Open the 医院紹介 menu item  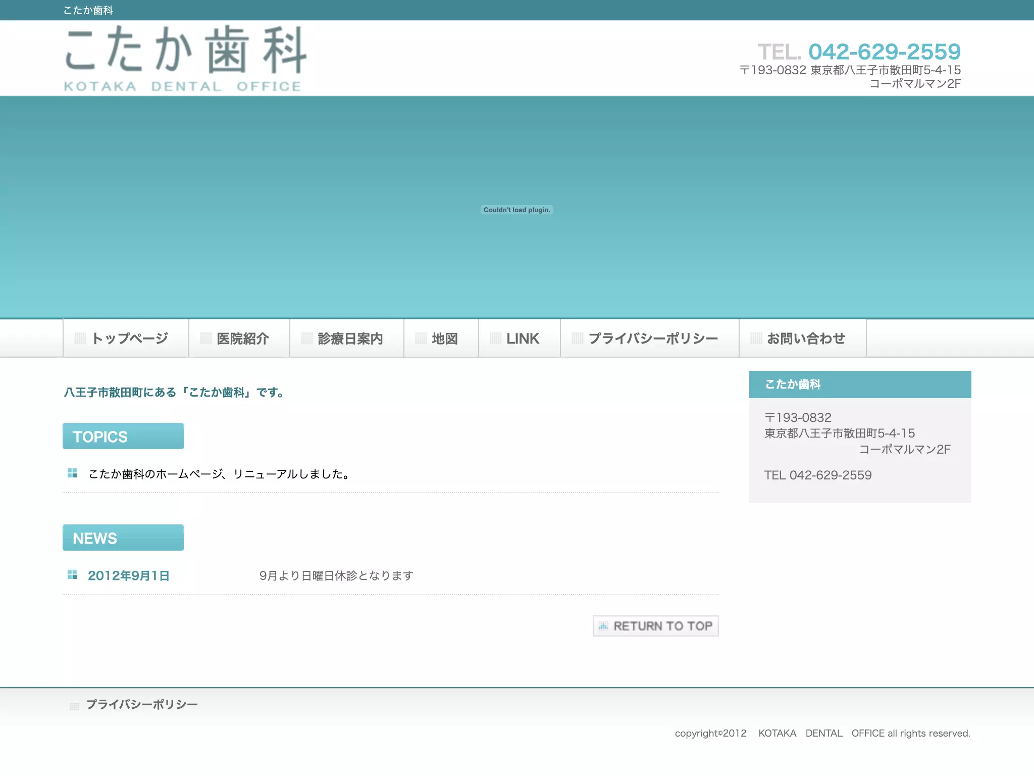[239, 338]
